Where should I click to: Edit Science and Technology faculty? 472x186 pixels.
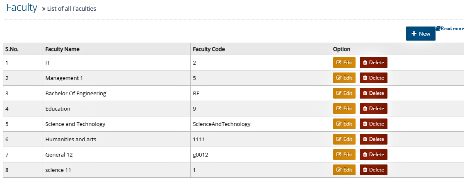344,124
